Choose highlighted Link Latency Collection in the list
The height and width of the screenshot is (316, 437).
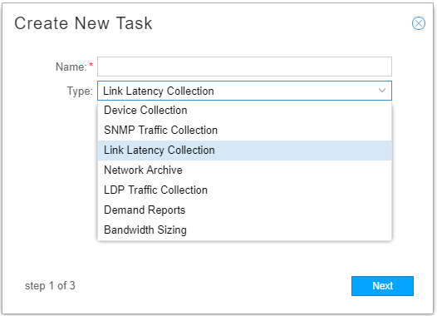244,150
